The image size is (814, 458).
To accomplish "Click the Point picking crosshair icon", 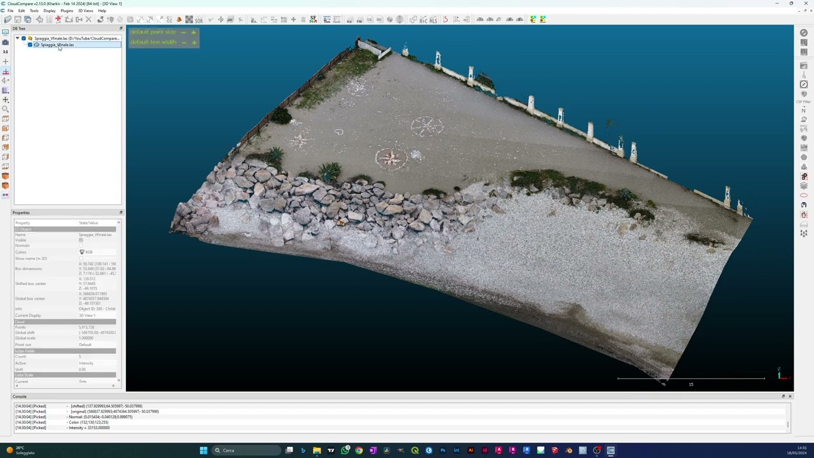I will click(x=39, y=19).
